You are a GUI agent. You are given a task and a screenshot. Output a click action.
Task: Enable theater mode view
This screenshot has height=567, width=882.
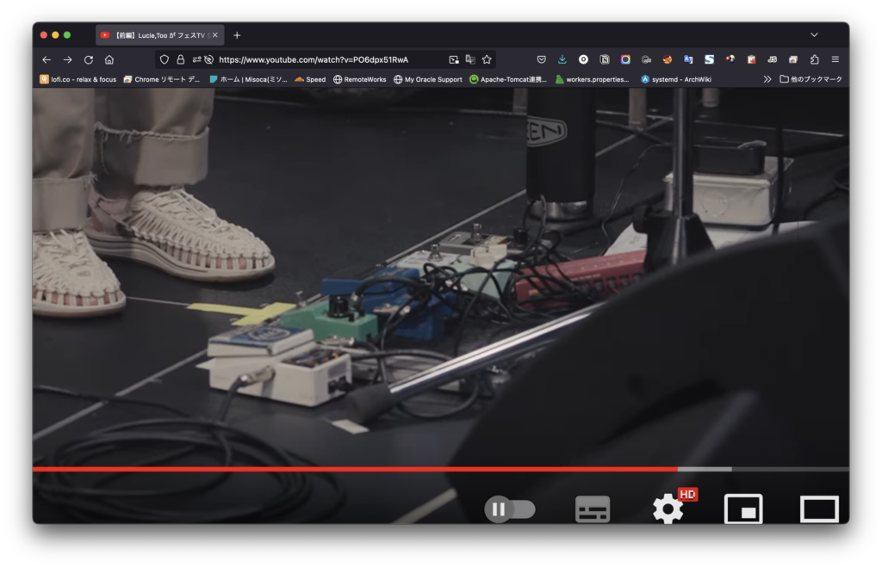[819, 509]
